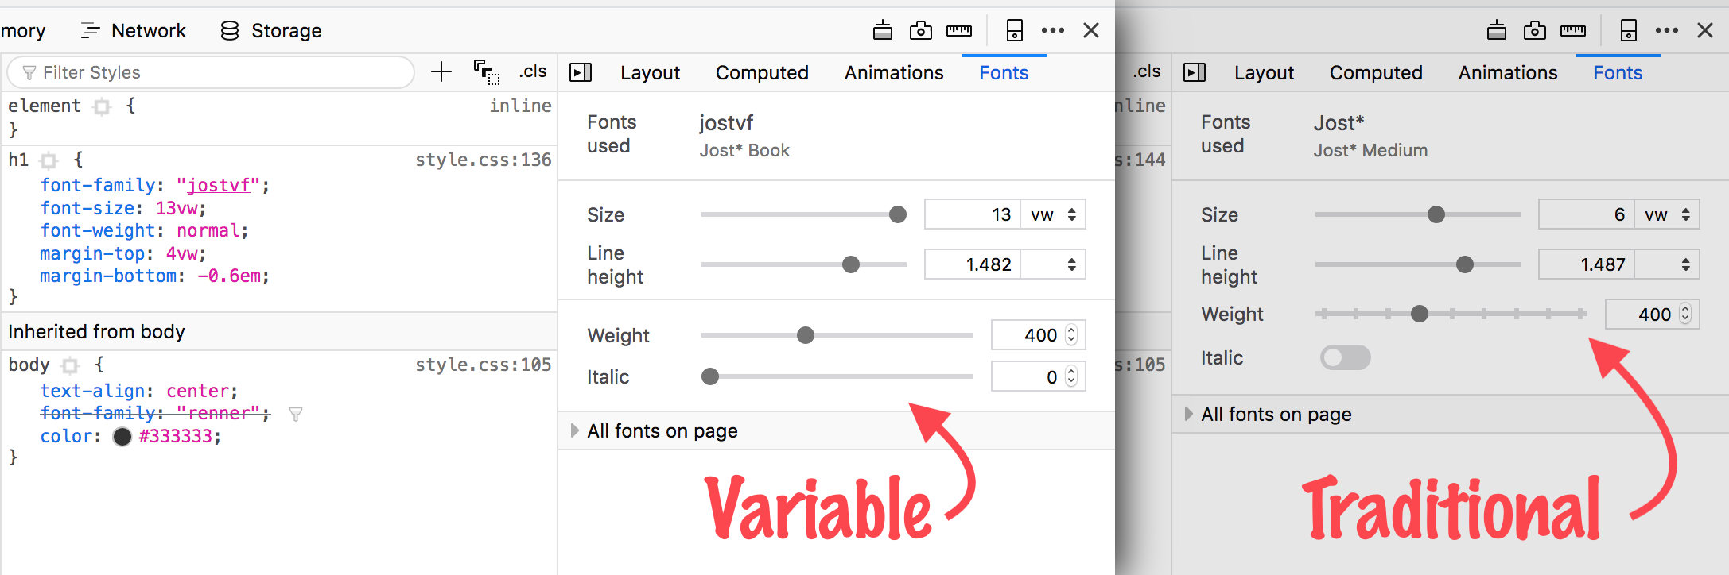Focus the Filter Styles search field
The width and height of the screenshot is (1729, 575).
coord(211,72)
